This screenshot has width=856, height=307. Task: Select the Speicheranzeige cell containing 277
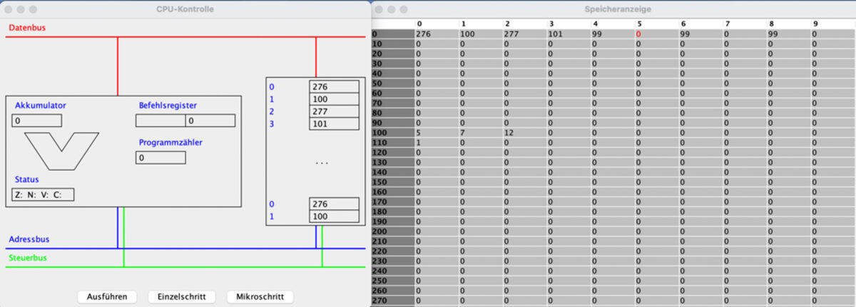pos(525,33)
